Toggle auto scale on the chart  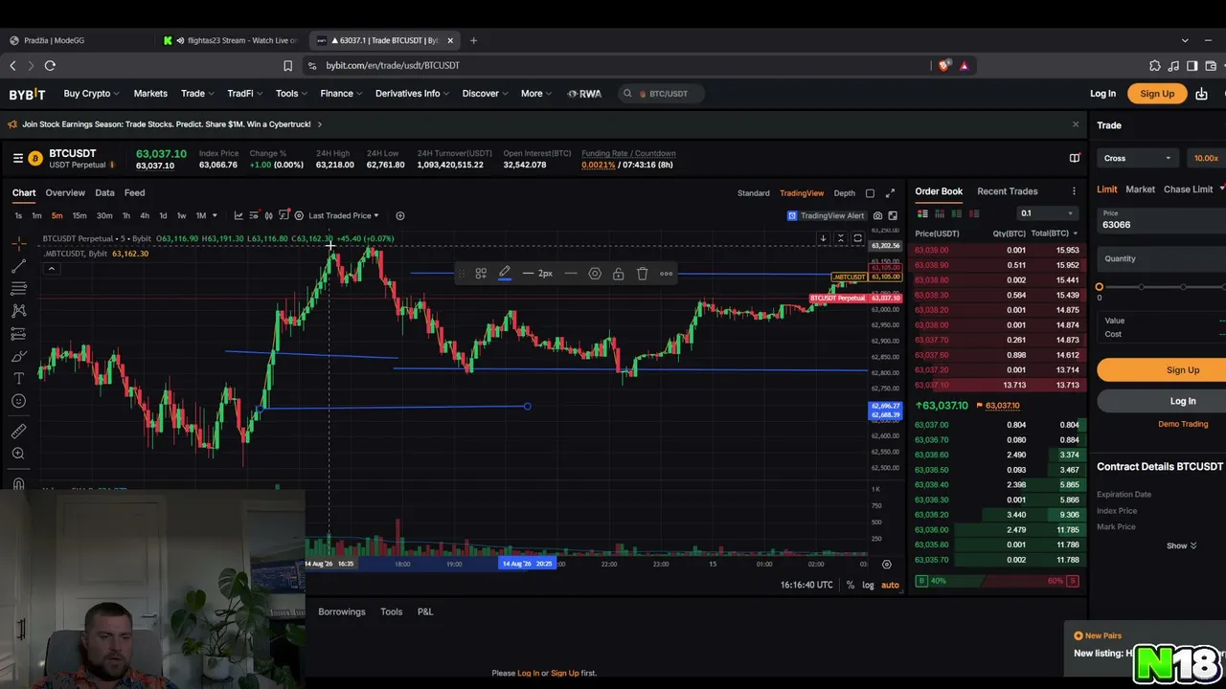tap(890, 585)
